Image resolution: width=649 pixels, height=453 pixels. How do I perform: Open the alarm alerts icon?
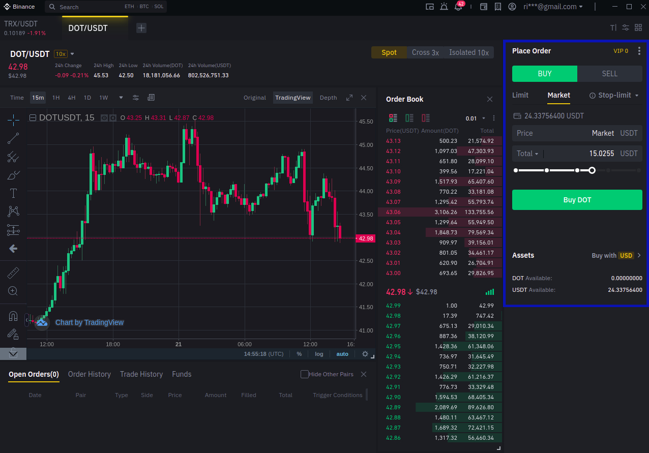444,7
